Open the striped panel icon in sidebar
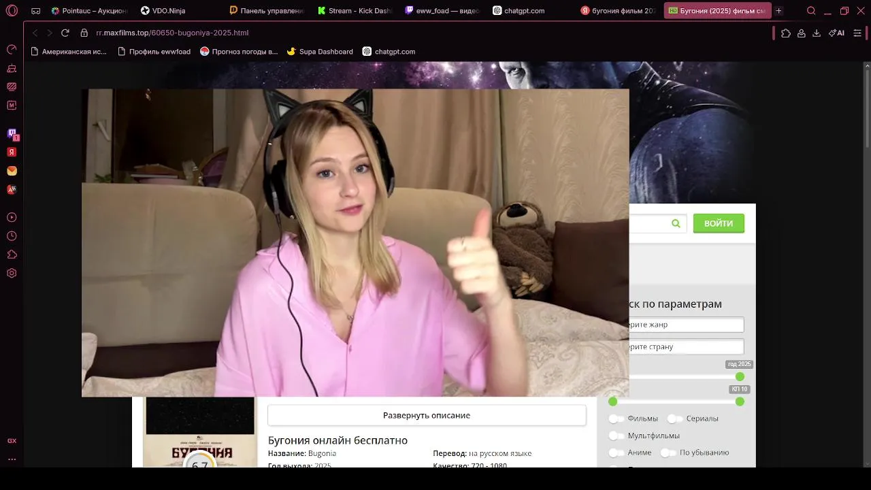The image size is (871, 490). (12, 86)
